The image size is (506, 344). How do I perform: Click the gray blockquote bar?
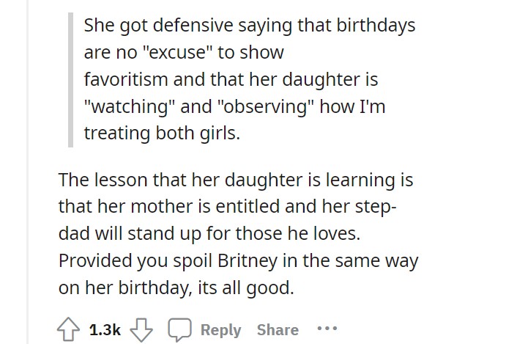click(71, 80)
